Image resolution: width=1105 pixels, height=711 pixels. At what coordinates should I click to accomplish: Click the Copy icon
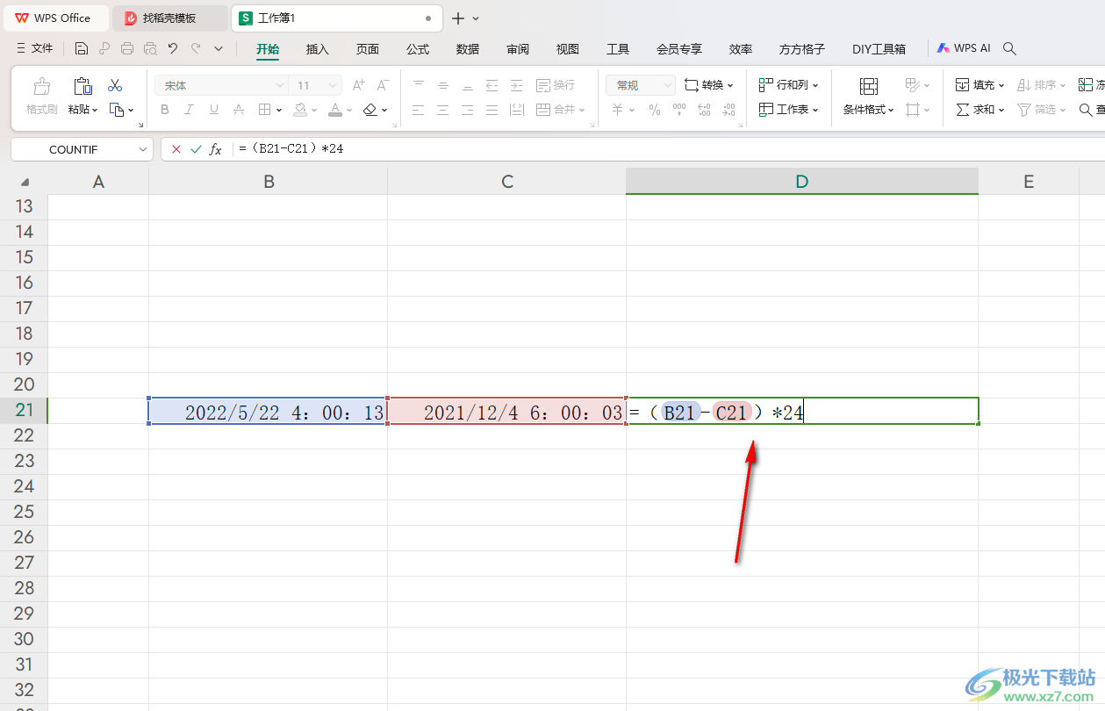pyautogui.click(x=117, y=110)
